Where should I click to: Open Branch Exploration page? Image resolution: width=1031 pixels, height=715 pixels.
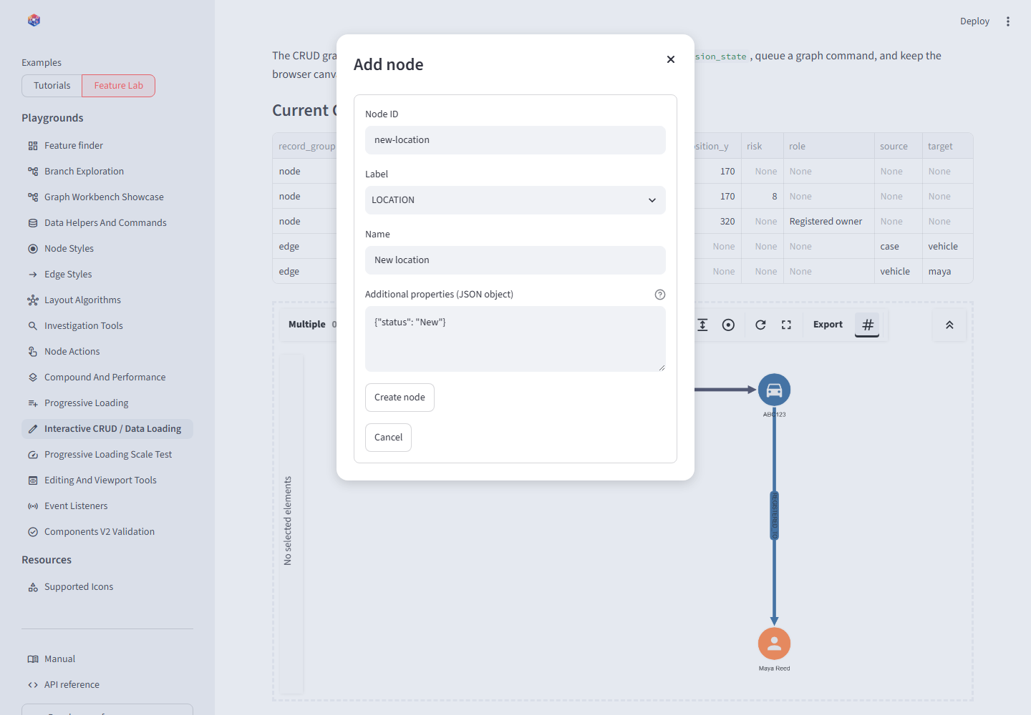point(107,172)
